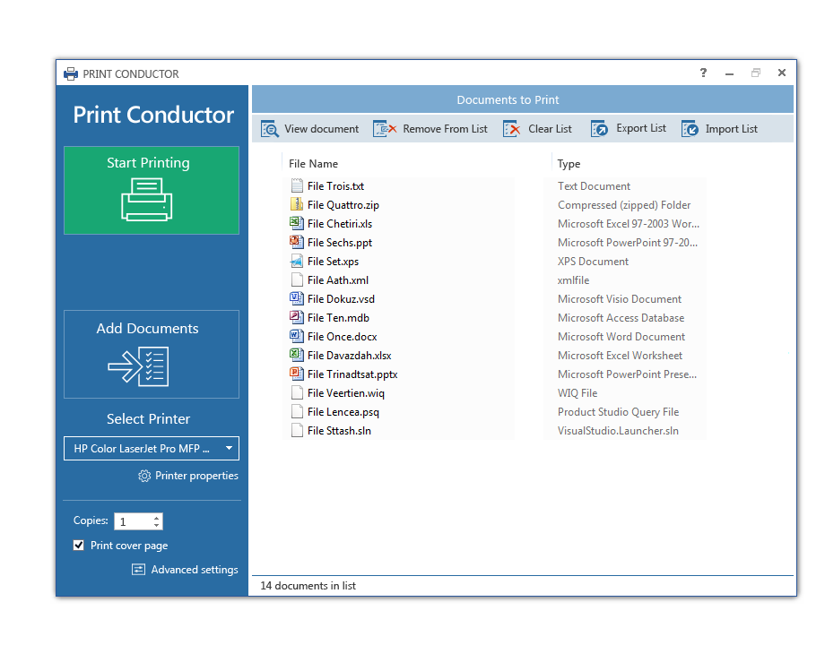
Task: Open the Advanced settings link
Action: point(195,570)
